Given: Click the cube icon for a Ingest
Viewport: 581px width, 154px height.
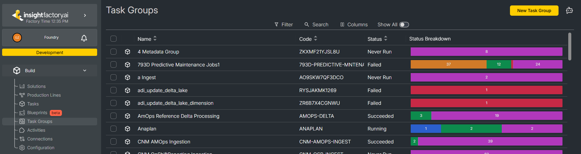Looking at the screenshot, I should (x=127, y=77).
